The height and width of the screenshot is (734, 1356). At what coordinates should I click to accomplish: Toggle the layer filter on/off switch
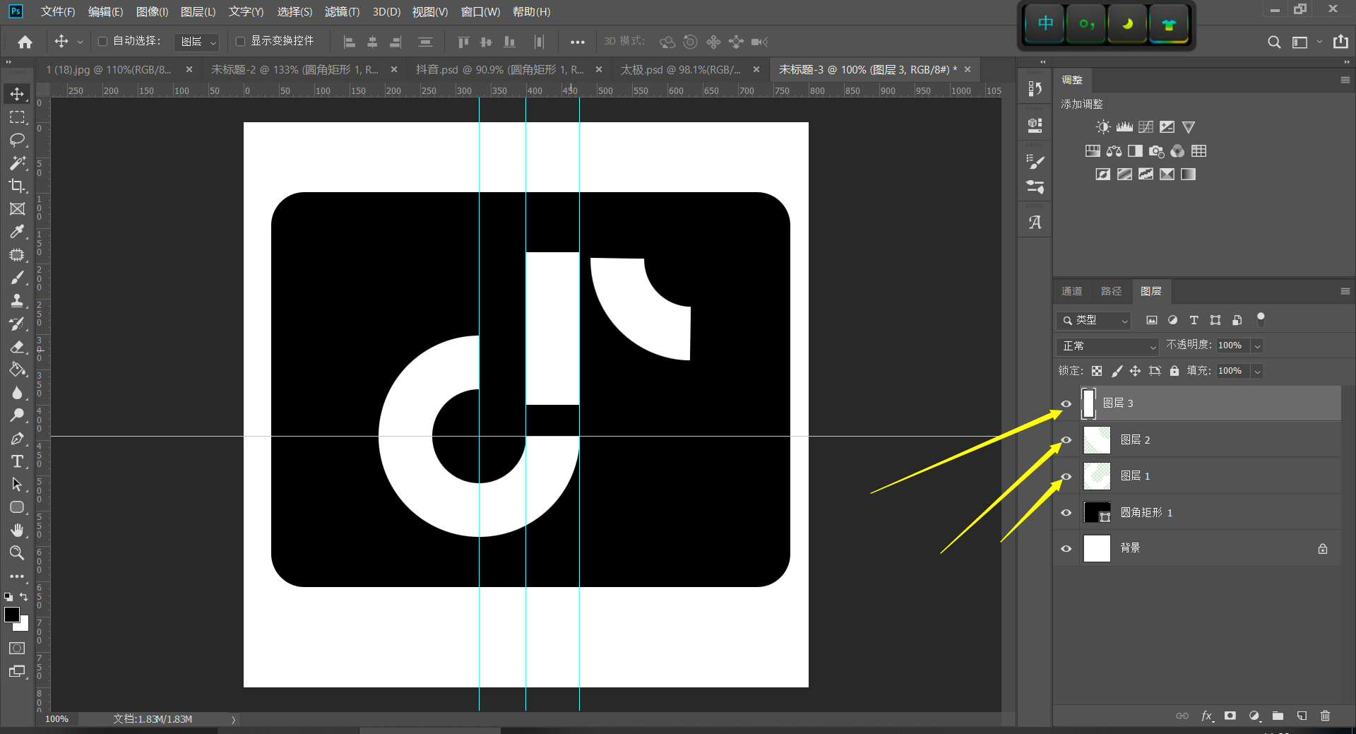coord(1261,319)
